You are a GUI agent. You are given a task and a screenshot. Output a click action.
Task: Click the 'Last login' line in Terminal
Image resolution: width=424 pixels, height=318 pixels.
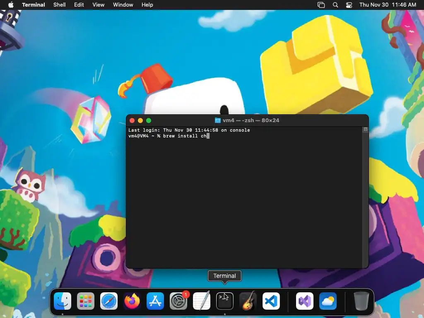click(189, 130)
